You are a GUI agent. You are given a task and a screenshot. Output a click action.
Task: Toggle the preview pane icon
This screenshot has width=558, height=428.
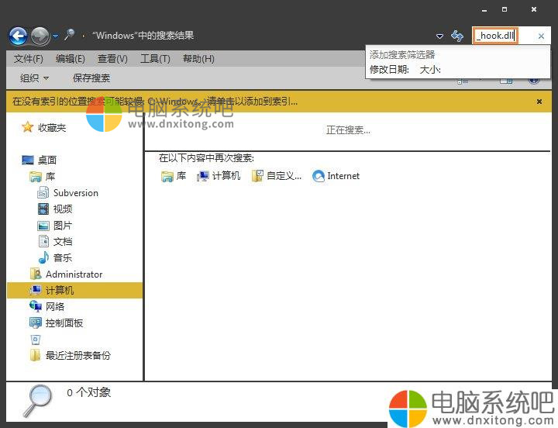click(x=506, y=81)
